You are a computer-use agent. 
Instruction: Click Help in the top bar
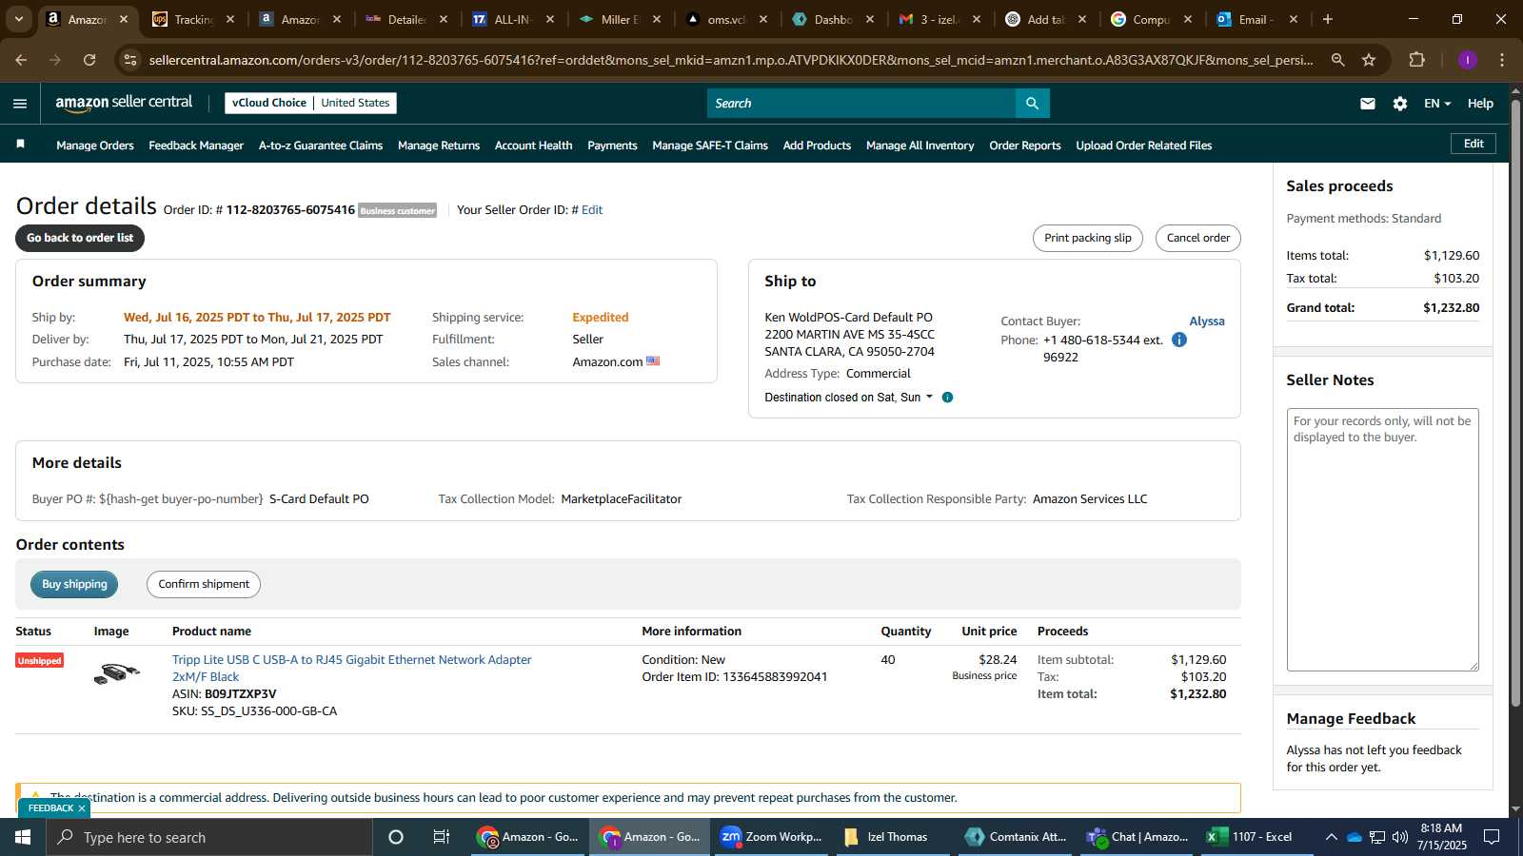[x=1480, y=104]
